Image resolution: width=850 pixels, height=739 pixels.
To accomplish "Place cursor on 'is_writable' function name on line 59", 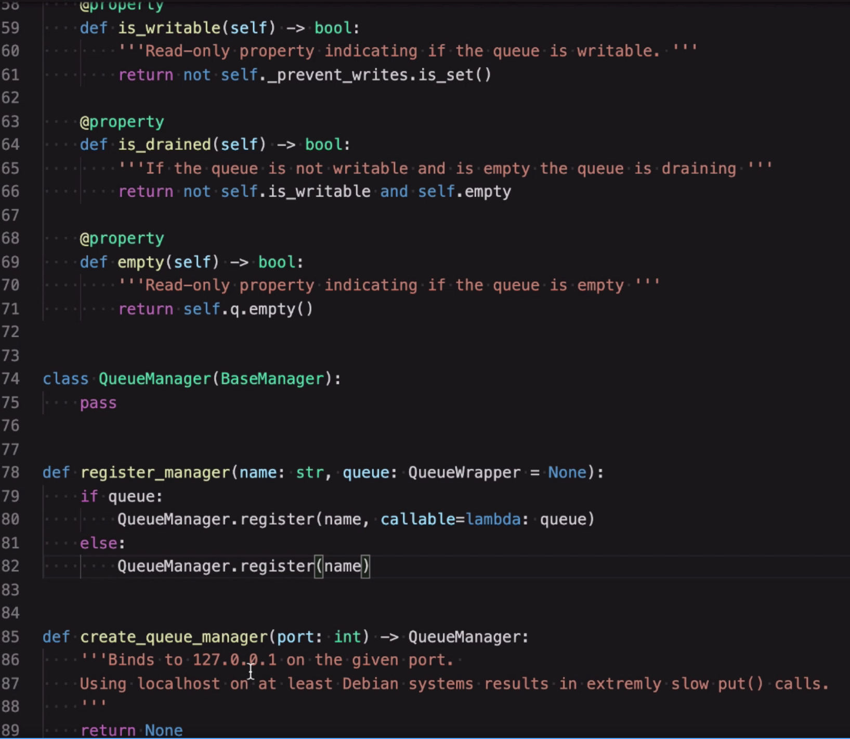I will [169, 28].
